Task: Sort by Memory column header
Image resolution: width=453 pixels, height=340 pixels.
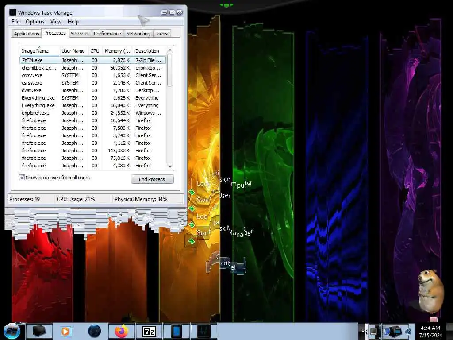Action: pos(118,51)
